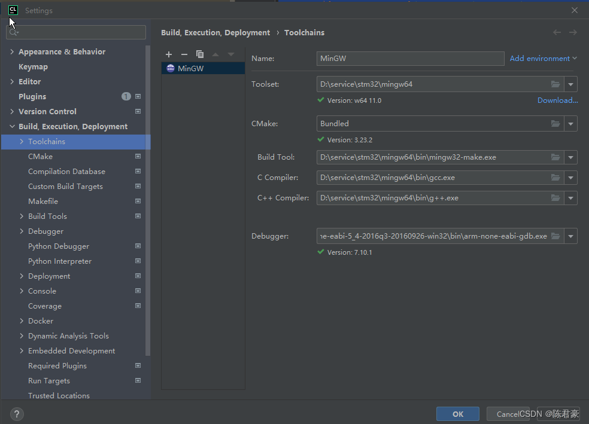This screenshot has height=424, width=589.
Task: Browse folder for C Compiler path
Action: click(555, 178)
